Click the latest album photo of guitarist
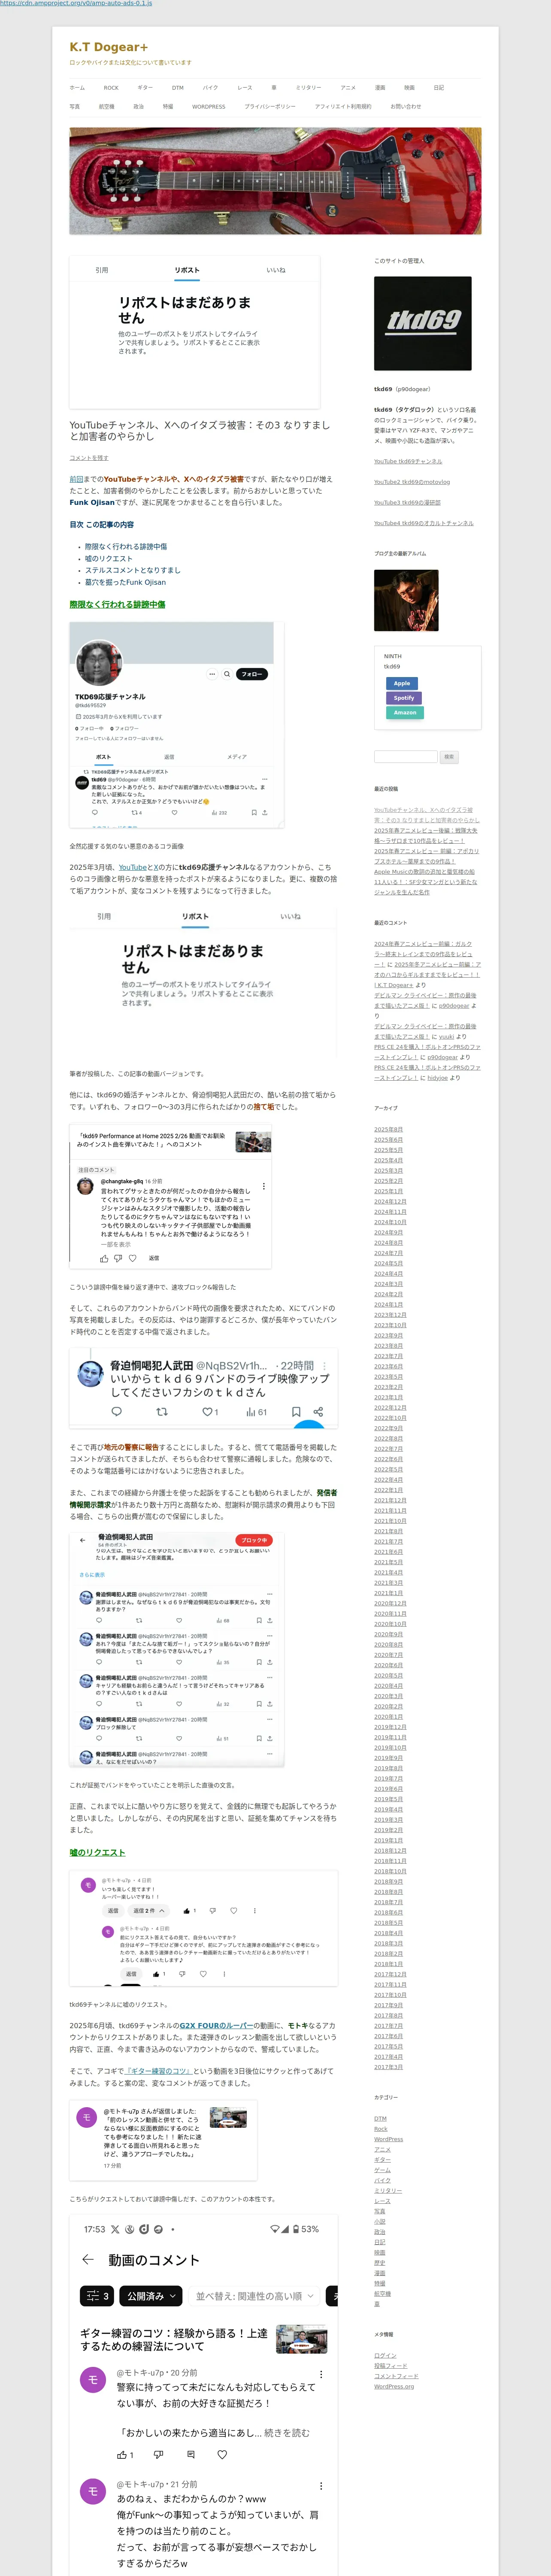The image size is (551, 2576). pyautogui.click(x=406, y=600)
